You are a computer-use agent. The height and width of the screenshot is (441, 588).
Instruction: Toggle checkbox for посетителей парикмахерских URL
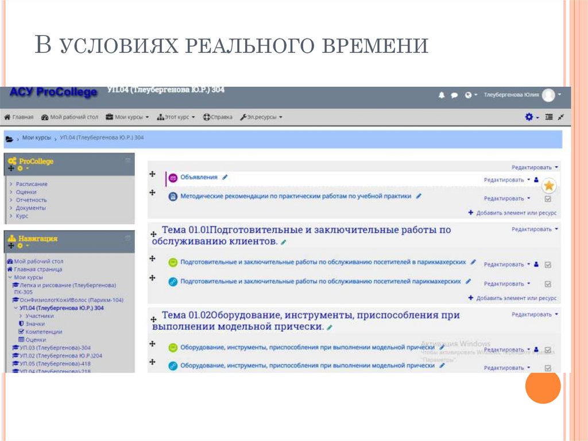pos(548,284)
